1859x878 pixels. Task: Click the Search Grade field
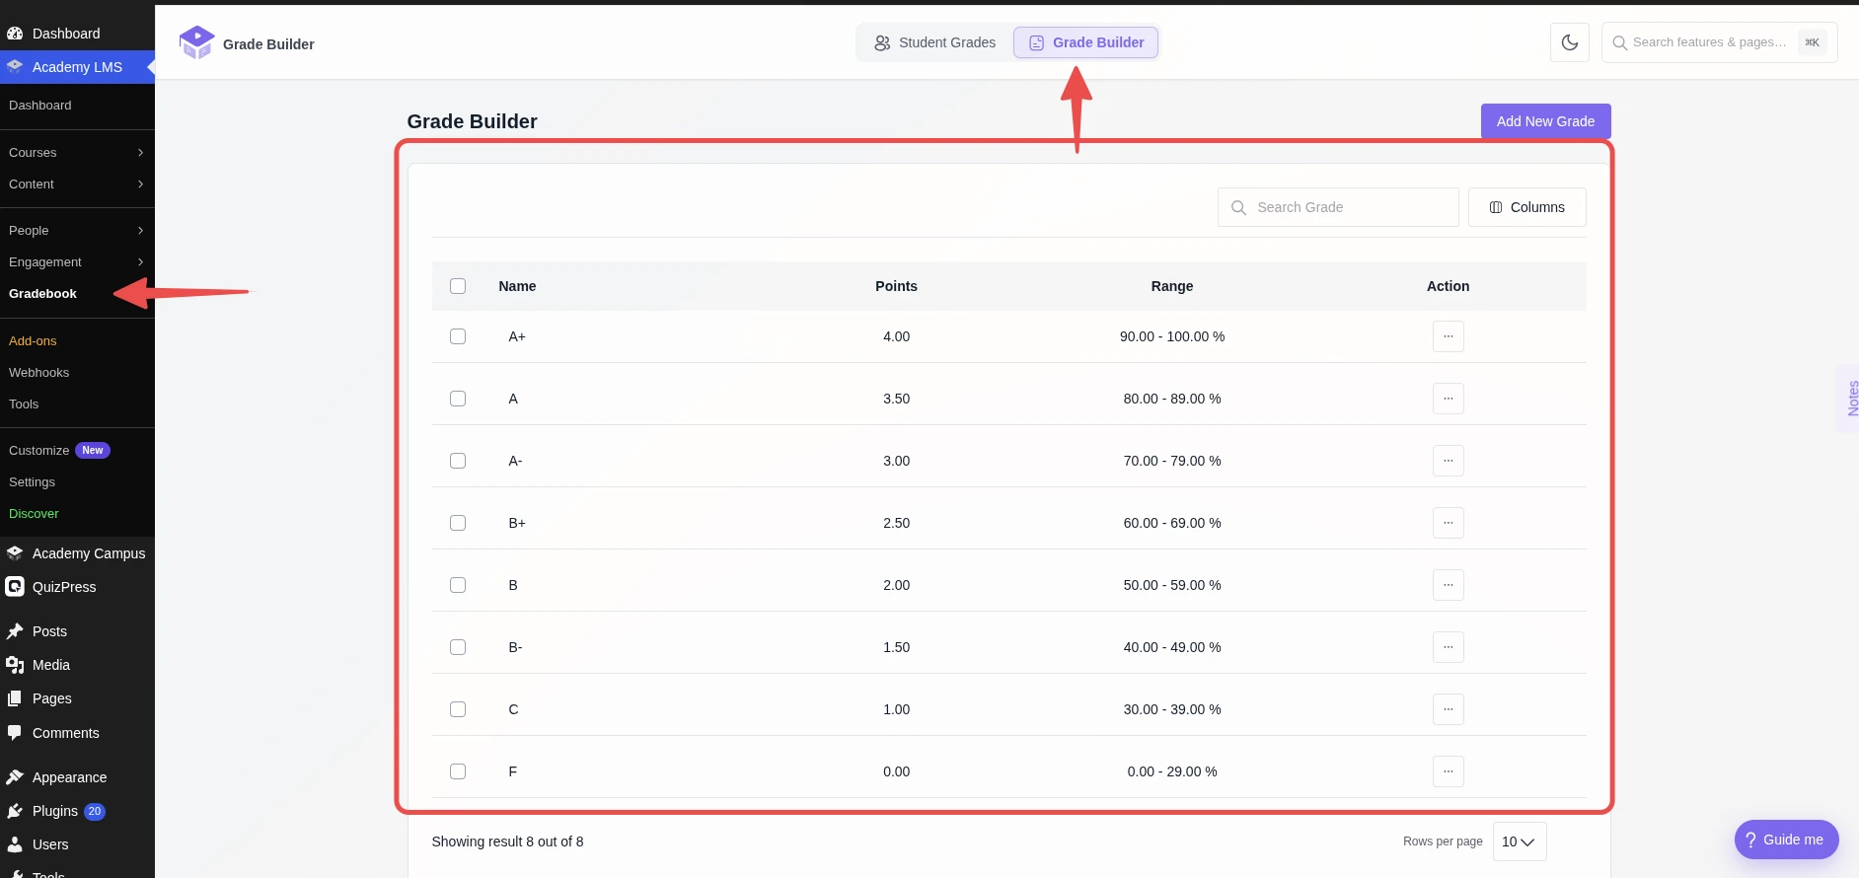click(1338, 207)
